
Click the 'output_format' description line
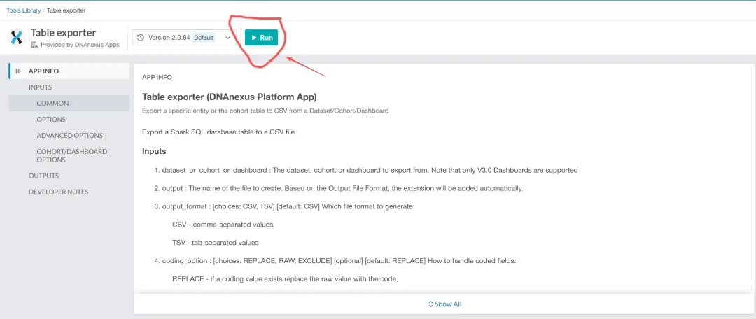click(x=288, y=206)
